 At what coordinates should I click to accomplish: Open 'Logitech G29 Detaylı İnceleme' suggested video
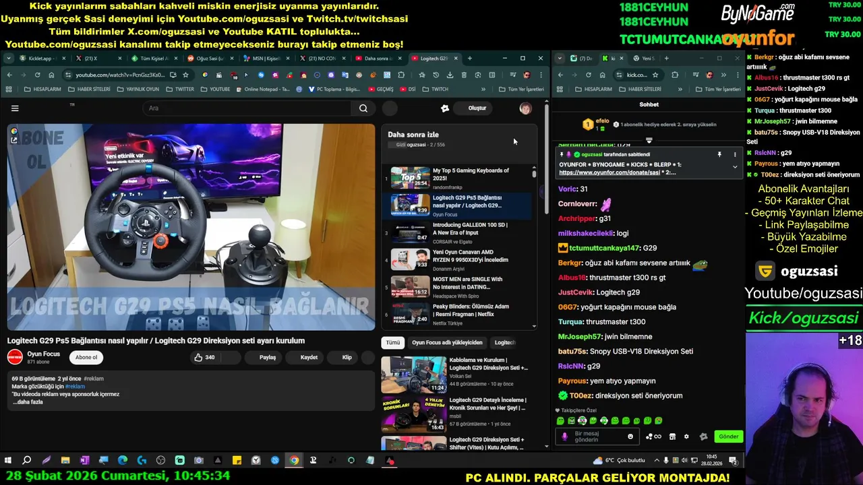(454, 414)
